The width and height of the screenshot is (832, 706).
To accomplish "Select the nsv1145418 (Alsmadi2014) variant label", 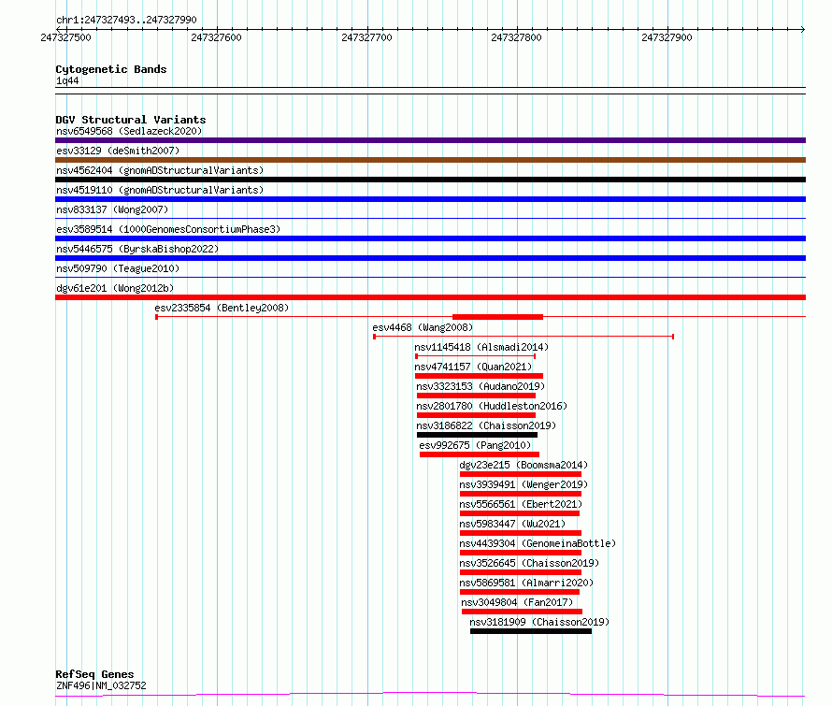I will [481, 347].
